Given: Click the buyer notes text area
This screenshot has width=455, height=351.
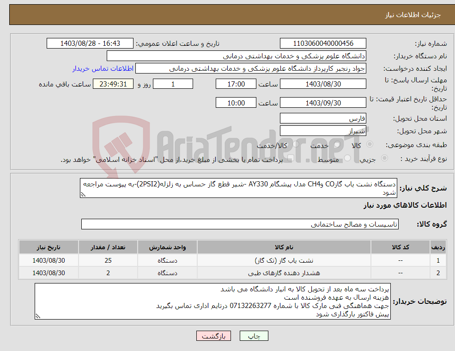Looking at the screenshot, I should tap(212, 302).
